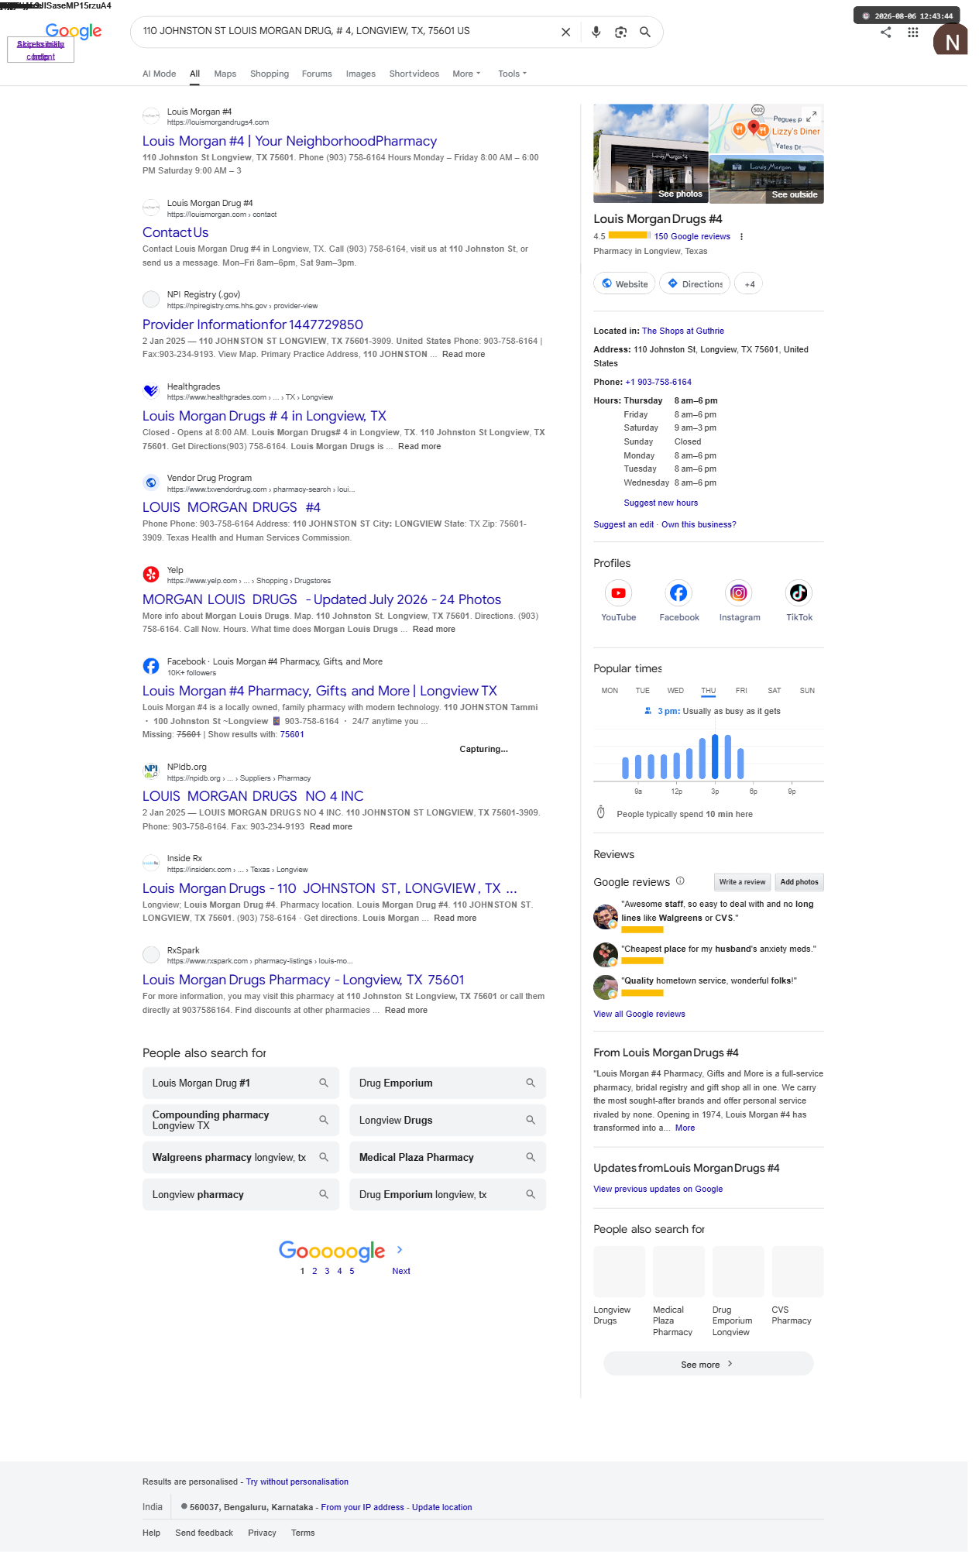The image size is (979, 1552).
Task: Show results with 75601 link
Action: [x=292, y=735]
